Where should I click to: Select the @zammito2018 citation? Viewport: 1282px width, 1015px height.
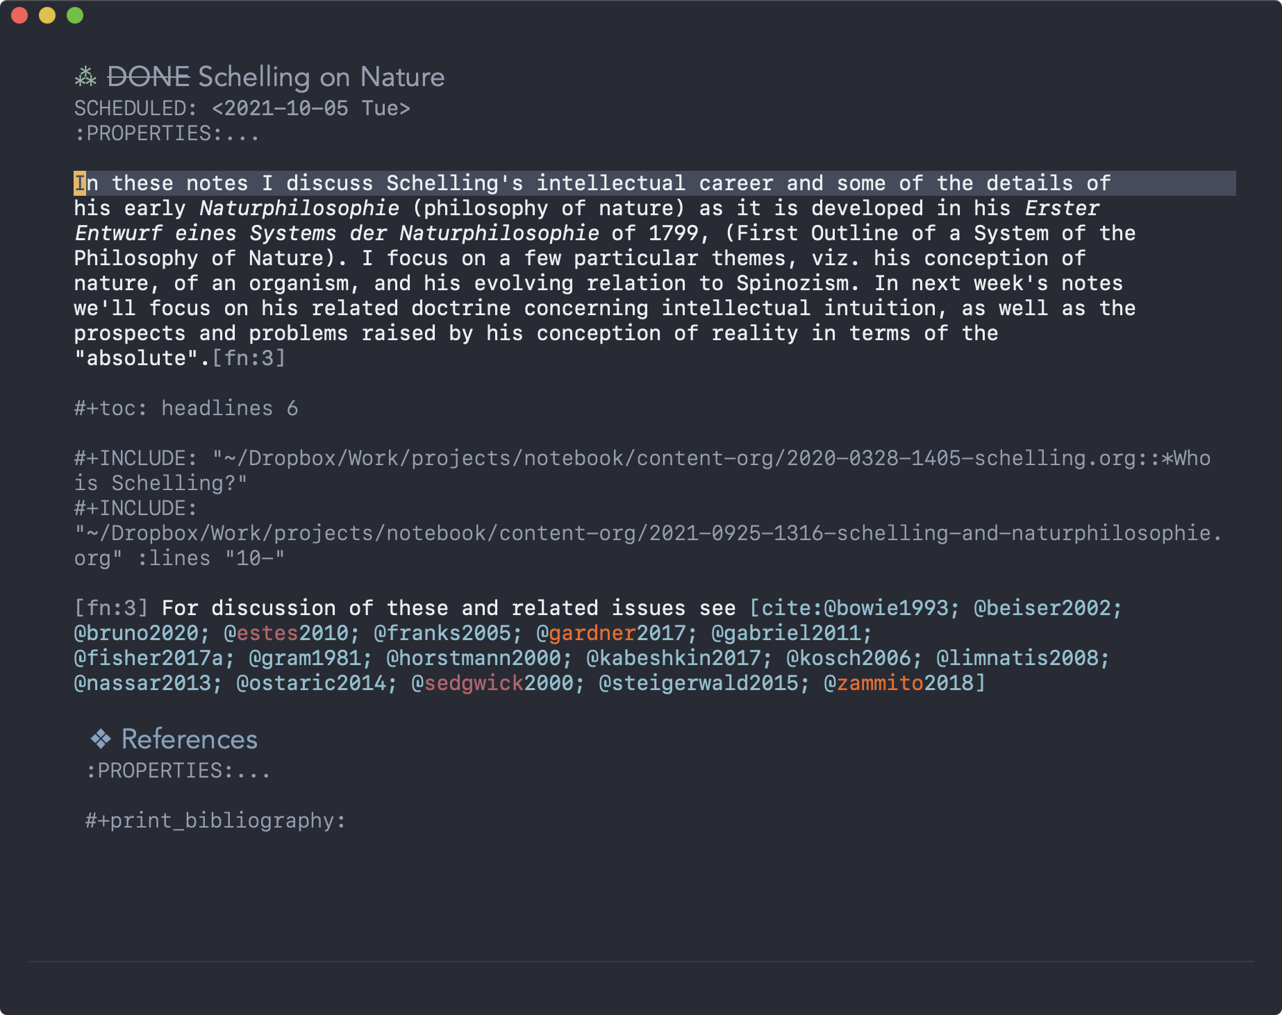(899, 683)
